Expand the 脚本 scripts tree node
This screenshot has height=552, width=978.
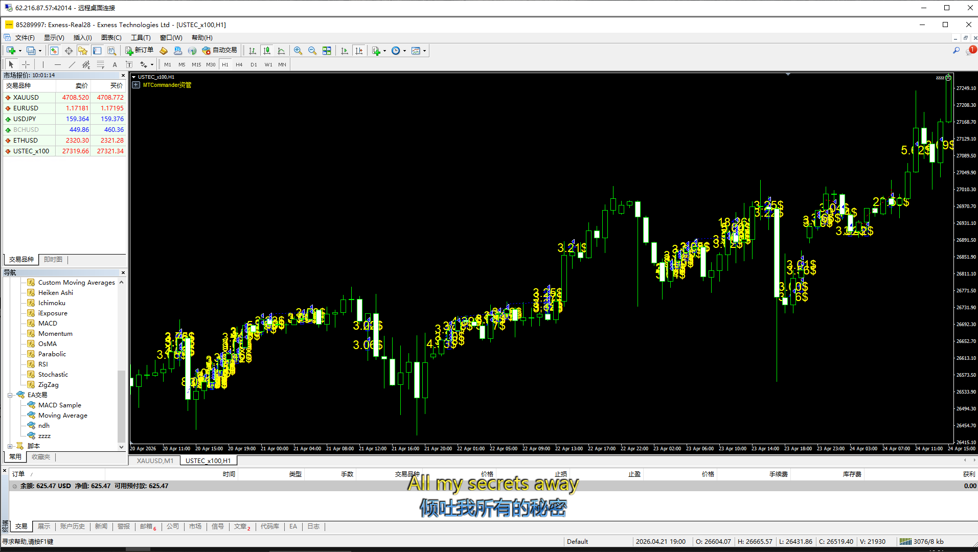[x=10, y=446]
